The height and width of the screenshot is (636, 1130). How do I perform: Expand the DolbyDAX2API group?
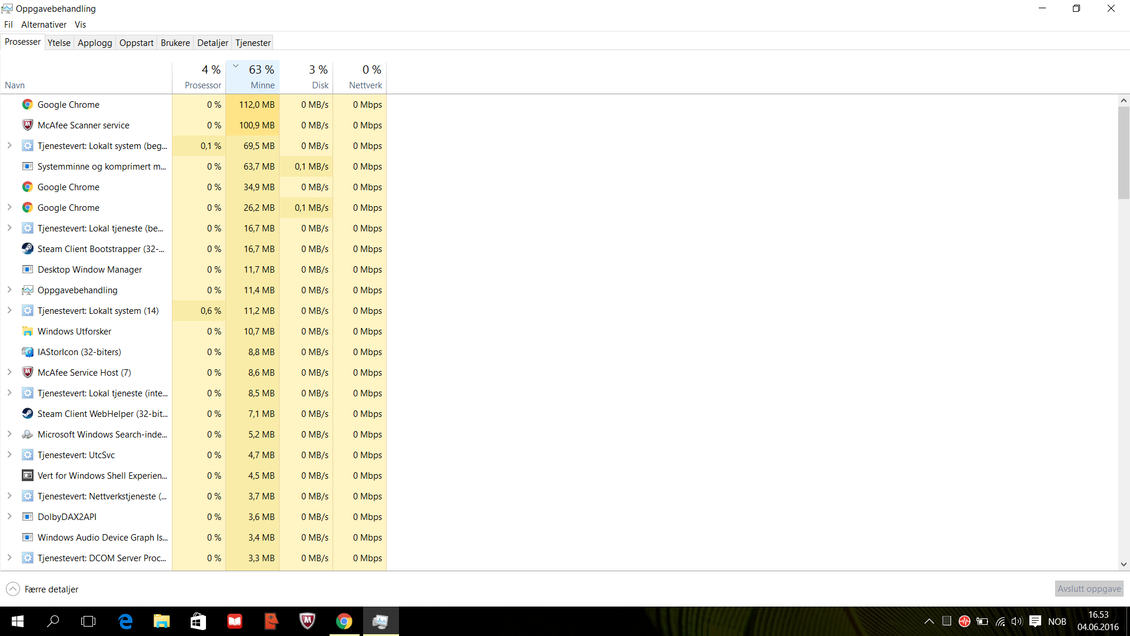point(9,516)
